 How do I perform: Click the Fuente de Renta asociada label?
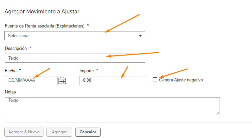click(45, 26)
